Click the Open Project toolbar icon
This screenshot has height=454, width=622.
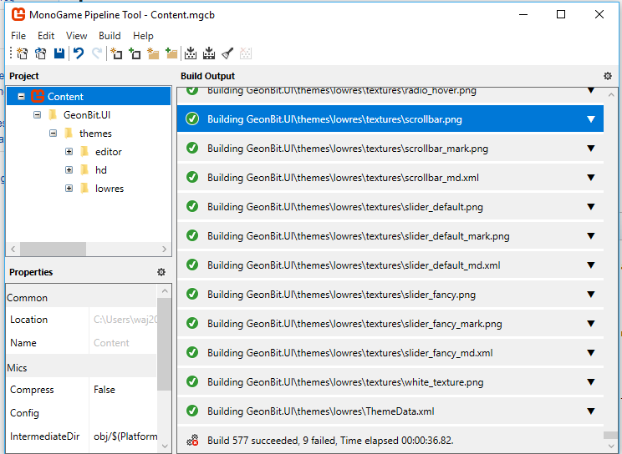click(x=40, y=53)
